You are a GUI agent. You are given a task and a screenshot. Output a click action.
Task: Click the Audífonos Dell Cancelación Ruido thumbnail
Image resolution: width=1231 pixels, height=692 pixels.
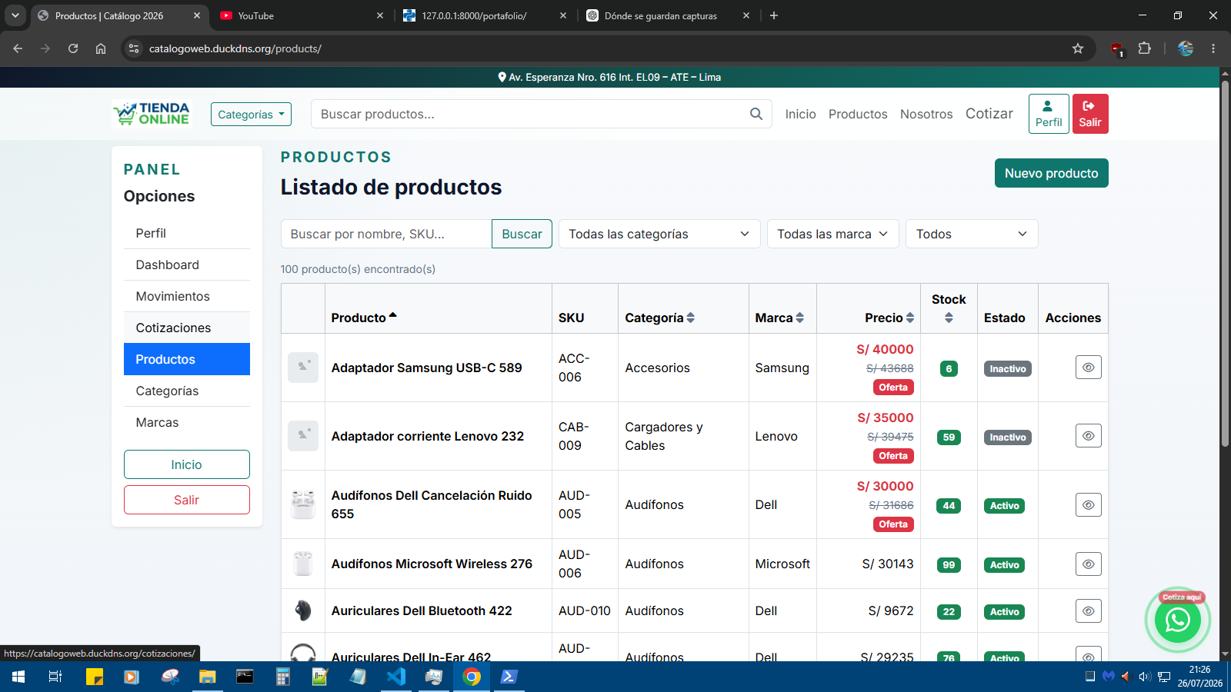[x=303, y=504]
